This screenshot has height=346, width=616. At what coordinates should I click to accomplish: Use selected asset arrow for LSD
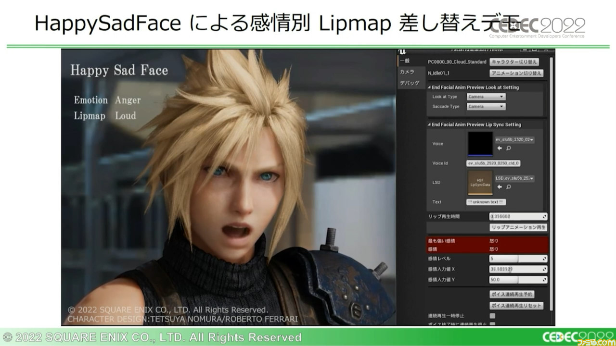click(500, 186)
